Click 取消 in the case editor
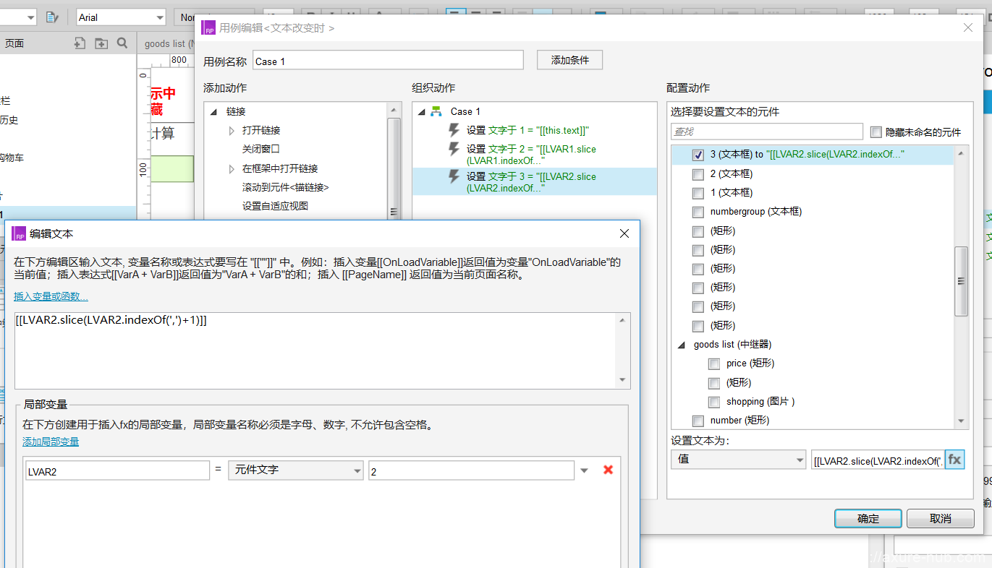 click(940, 518)
